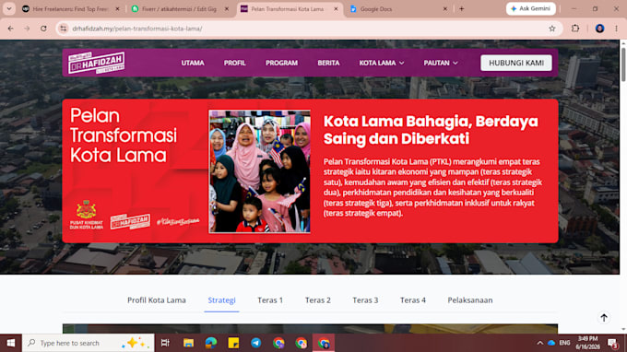
Task: Launch Microsoft Edge from the taskbar
Action: pyautogui.click(x=211, y=343)
